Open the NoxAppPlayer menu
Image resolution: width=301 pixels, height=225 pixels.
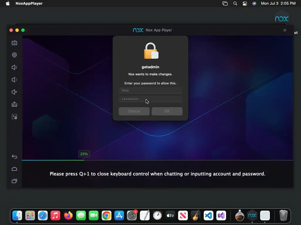29,4
